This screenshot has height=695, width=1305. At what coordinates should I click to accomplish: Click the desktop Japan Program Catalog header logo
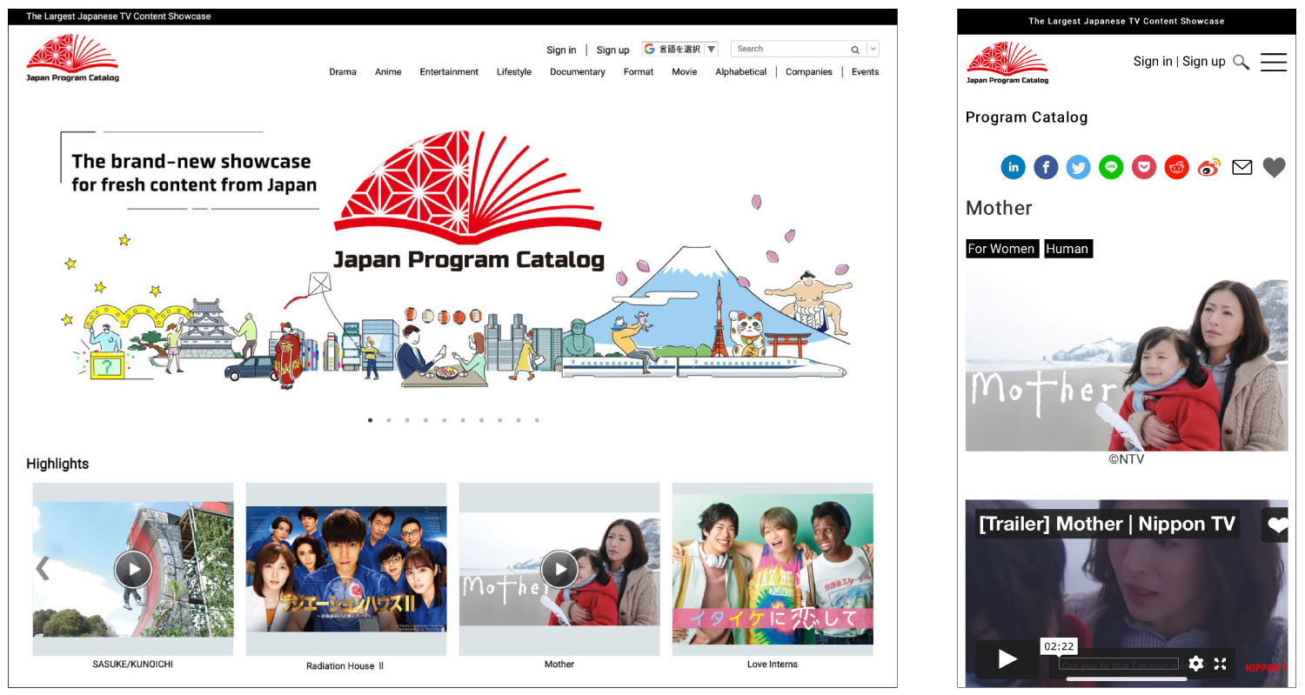click(x=72, y=58)
